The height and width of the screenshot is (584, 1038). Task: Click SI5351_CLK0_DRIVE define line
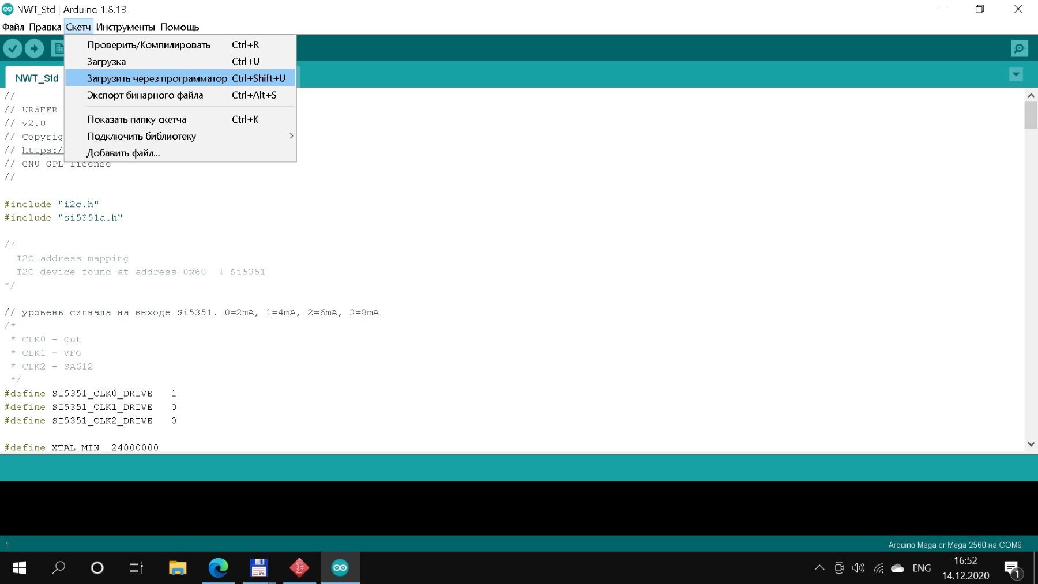91,394
